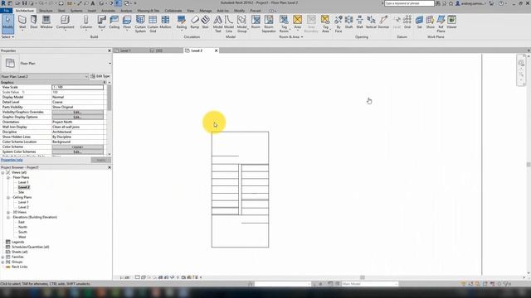Screen dimensions: 531x298
Task: Open the Properties help link
Action: pyautogui.click(x=12, y=160)
